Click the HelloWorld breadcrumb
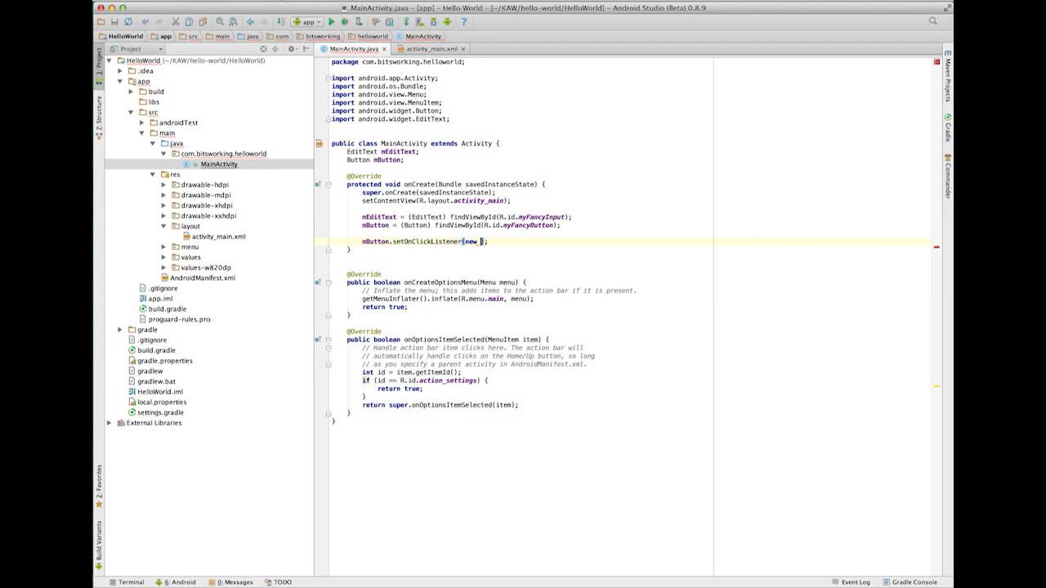1046x588 pixels. click(x=122, y=36)
